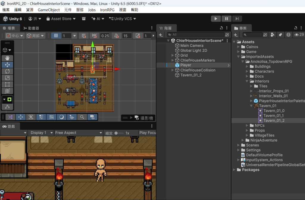Select the Rotate tool
The image size is (305, 200).
tap(7, 71)
